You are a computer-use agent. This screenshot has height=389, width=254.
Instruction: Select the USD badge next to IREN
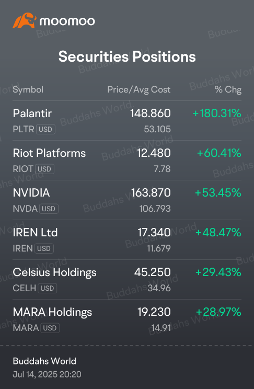coord(44,248)
